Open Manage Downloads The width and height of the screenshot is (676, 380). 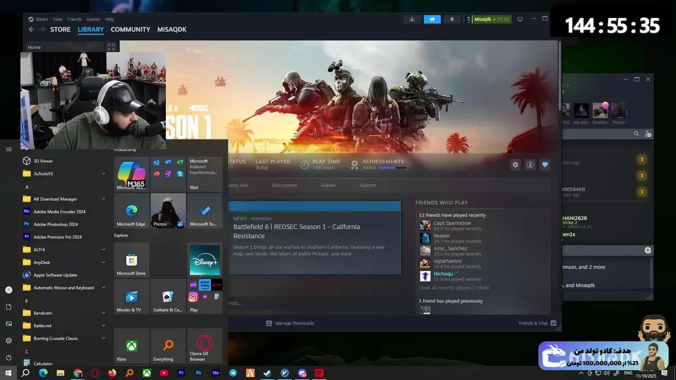[290, 323]
